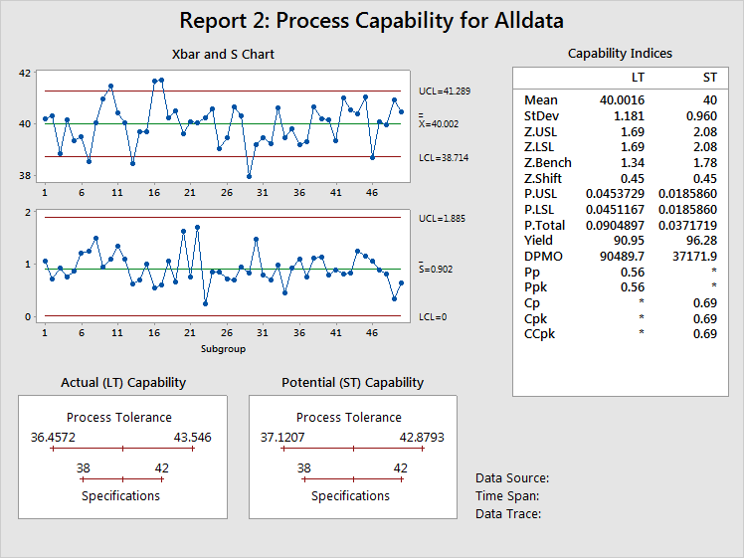
Task: Click 'Specifications' label in the Actual (LT) panel
Action: coord(120,496)
